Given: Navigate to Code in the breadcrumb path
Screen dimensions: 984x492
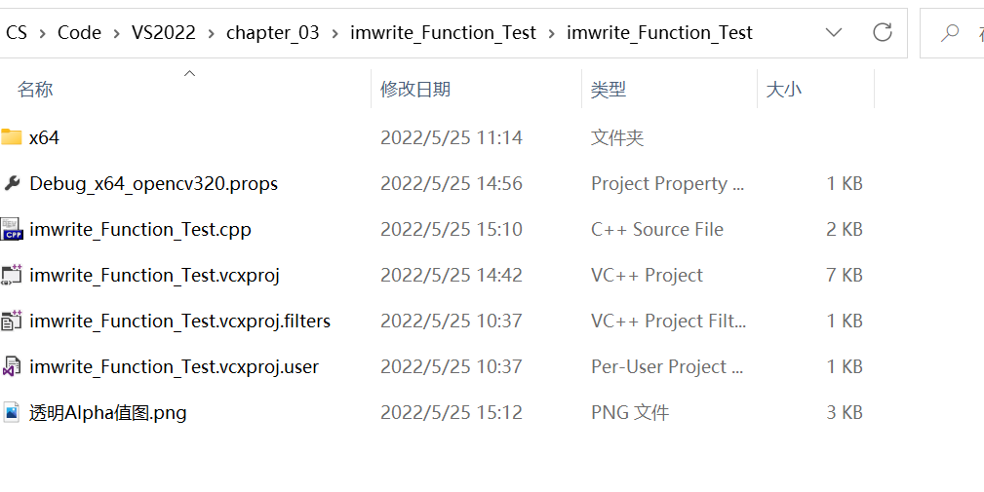Looking at the screenshot, I should pyautogui.click(x=79, y=32).
